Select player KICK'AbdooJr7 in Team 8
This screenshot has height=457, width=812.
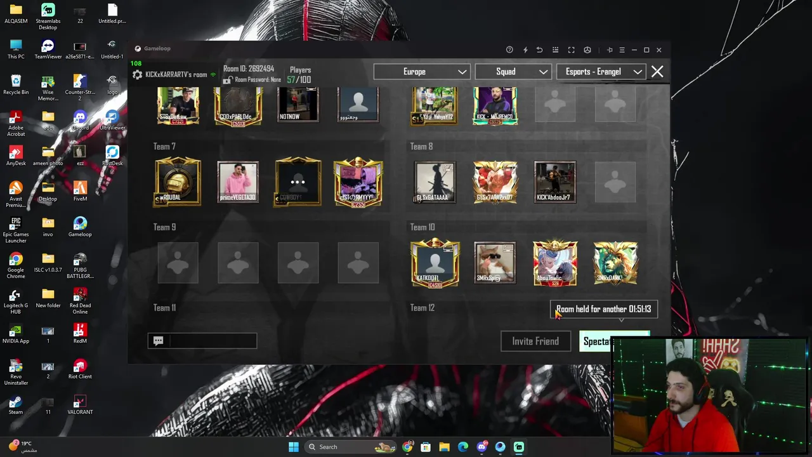tap(555, 182)
